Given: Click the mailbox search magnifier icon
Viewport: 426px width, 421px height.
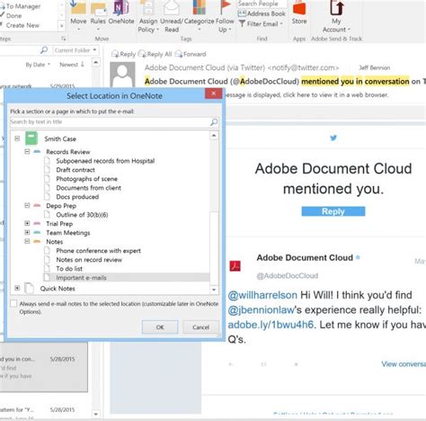Looking at the screenshot, I should pos(44,50).
